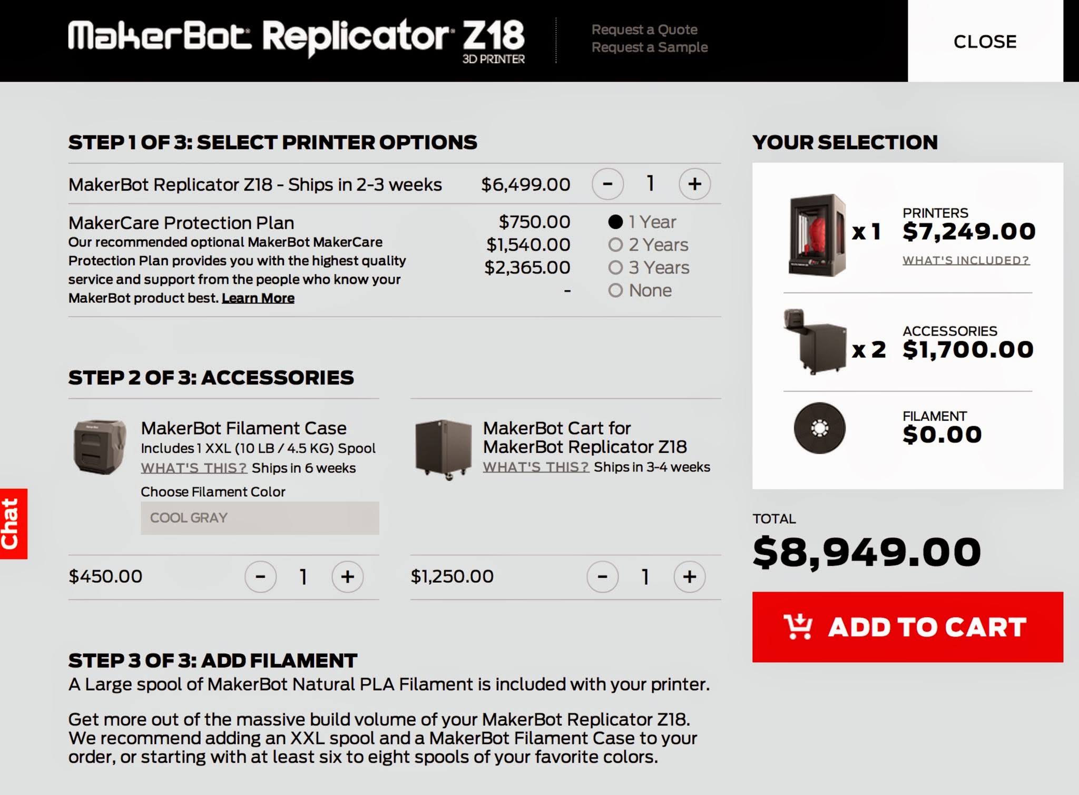Click plus button for Filament Case quantity
The width and height of the screenshot is (1079, 795).
347,576
